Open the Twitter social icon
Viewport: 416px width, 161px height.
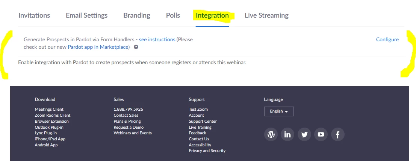click(304, 134)
